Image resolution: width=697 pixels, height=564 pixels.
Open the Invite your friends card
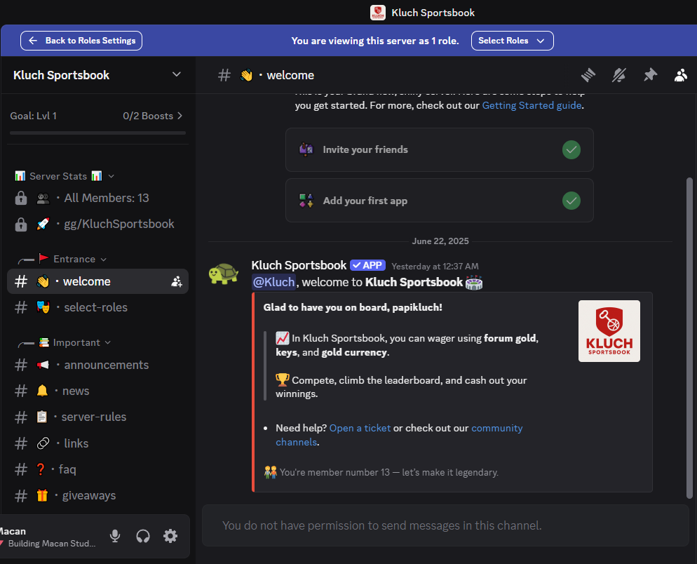pyautogui.click(x=439, y=150)
